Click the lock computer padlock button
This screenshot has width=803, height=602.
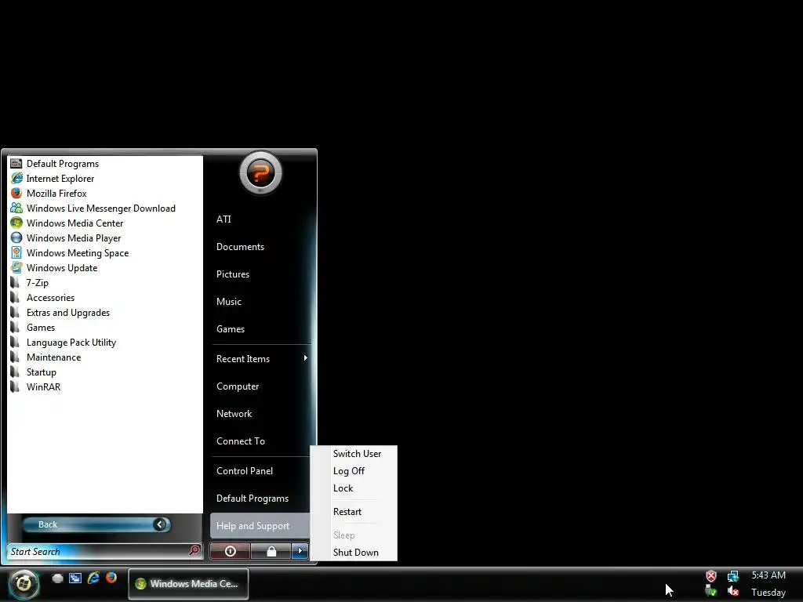coord(271,551)
